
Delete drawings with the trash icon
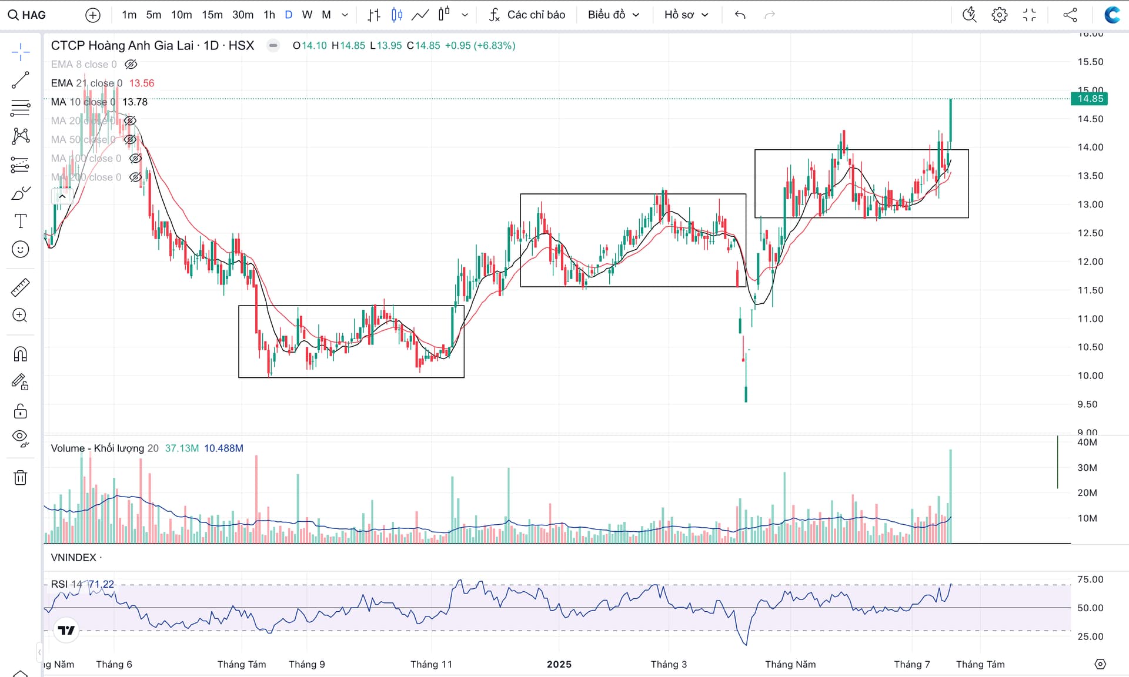coord(20,477)
